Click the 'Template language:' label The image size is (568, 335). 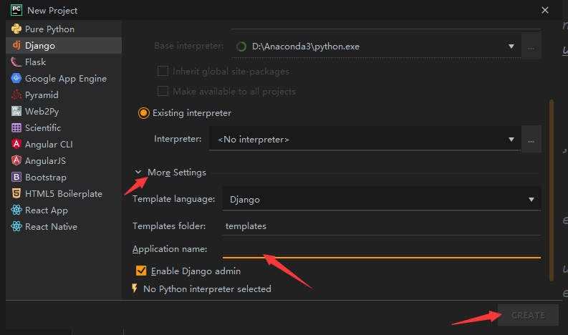[x=174, y=199]
